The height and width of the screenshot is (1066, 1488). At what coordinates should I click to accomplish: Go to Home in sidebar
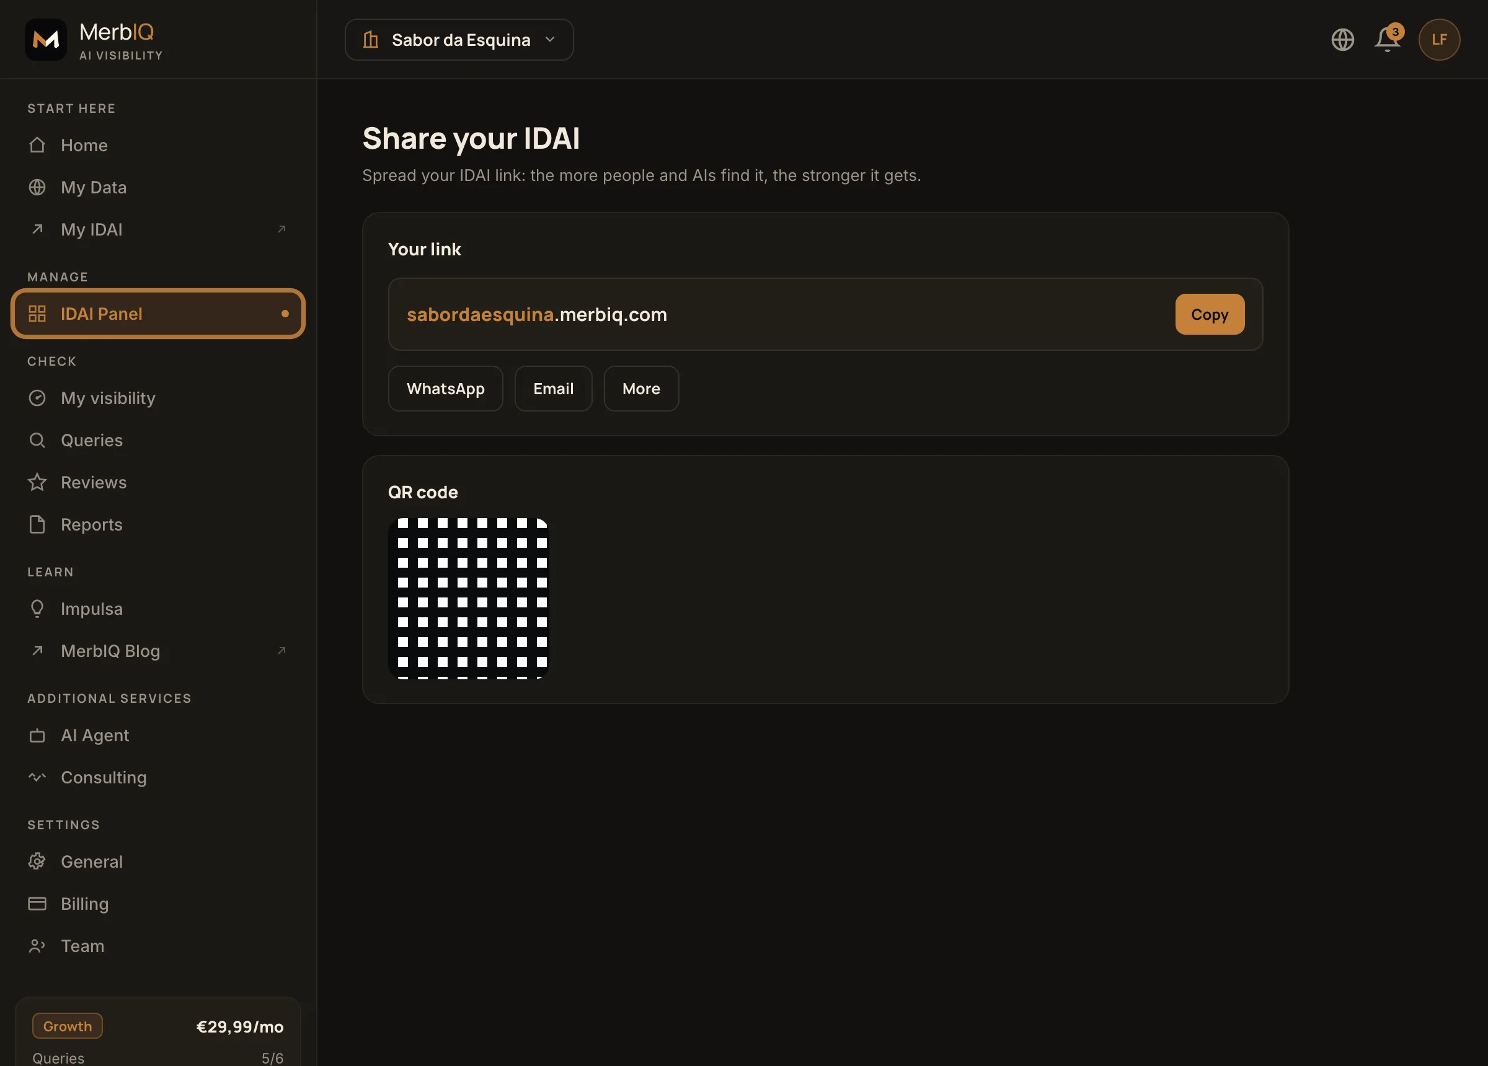[x=157, y=145]
